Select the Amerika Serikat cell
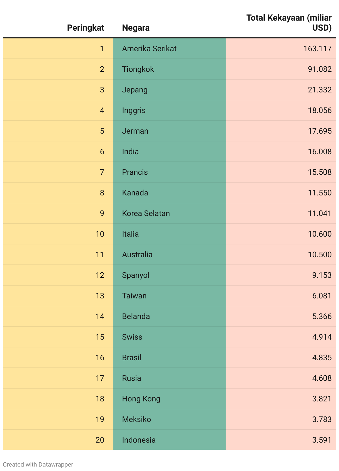The width and height of the screenshot is (339, 471). coord(149,49)
